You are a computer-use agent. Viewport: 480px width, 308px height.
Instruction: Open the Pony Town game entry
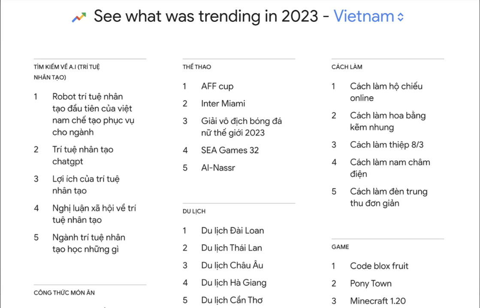point(371,284)
